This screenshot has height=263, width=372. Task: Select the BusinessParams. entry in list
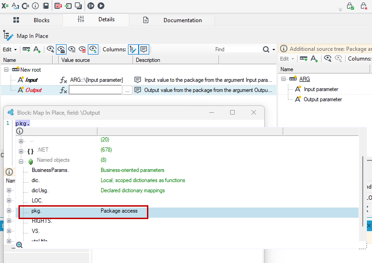50,170
